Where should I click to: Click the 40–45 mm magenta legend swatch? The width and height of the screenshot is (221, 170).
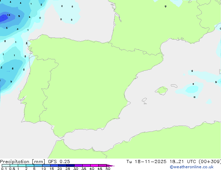(94, 165)
